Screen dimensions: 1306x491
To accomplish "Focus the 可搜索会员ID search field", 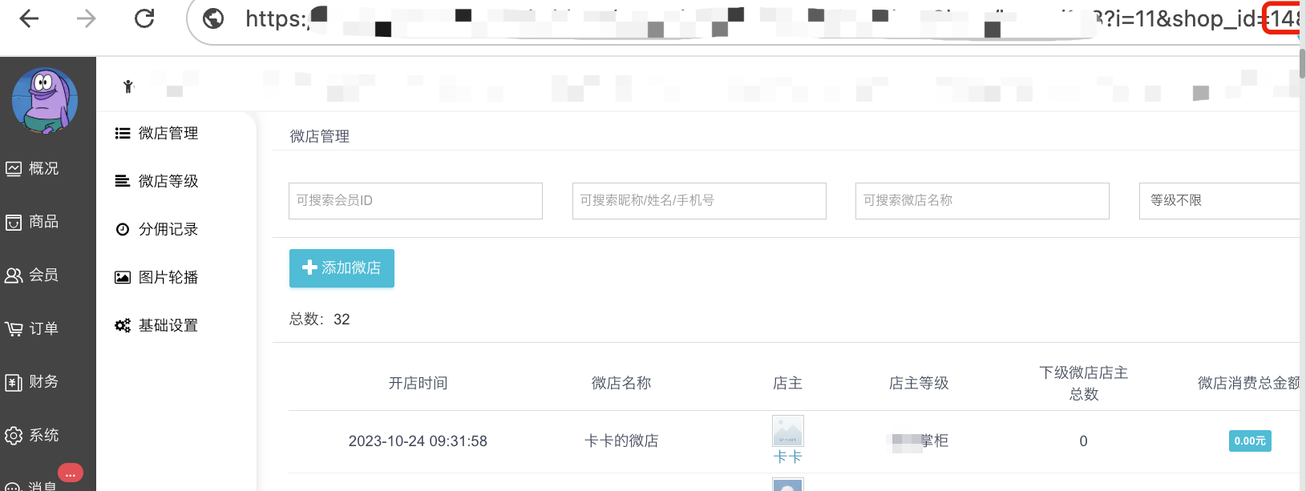I will (x=415, y=200).
